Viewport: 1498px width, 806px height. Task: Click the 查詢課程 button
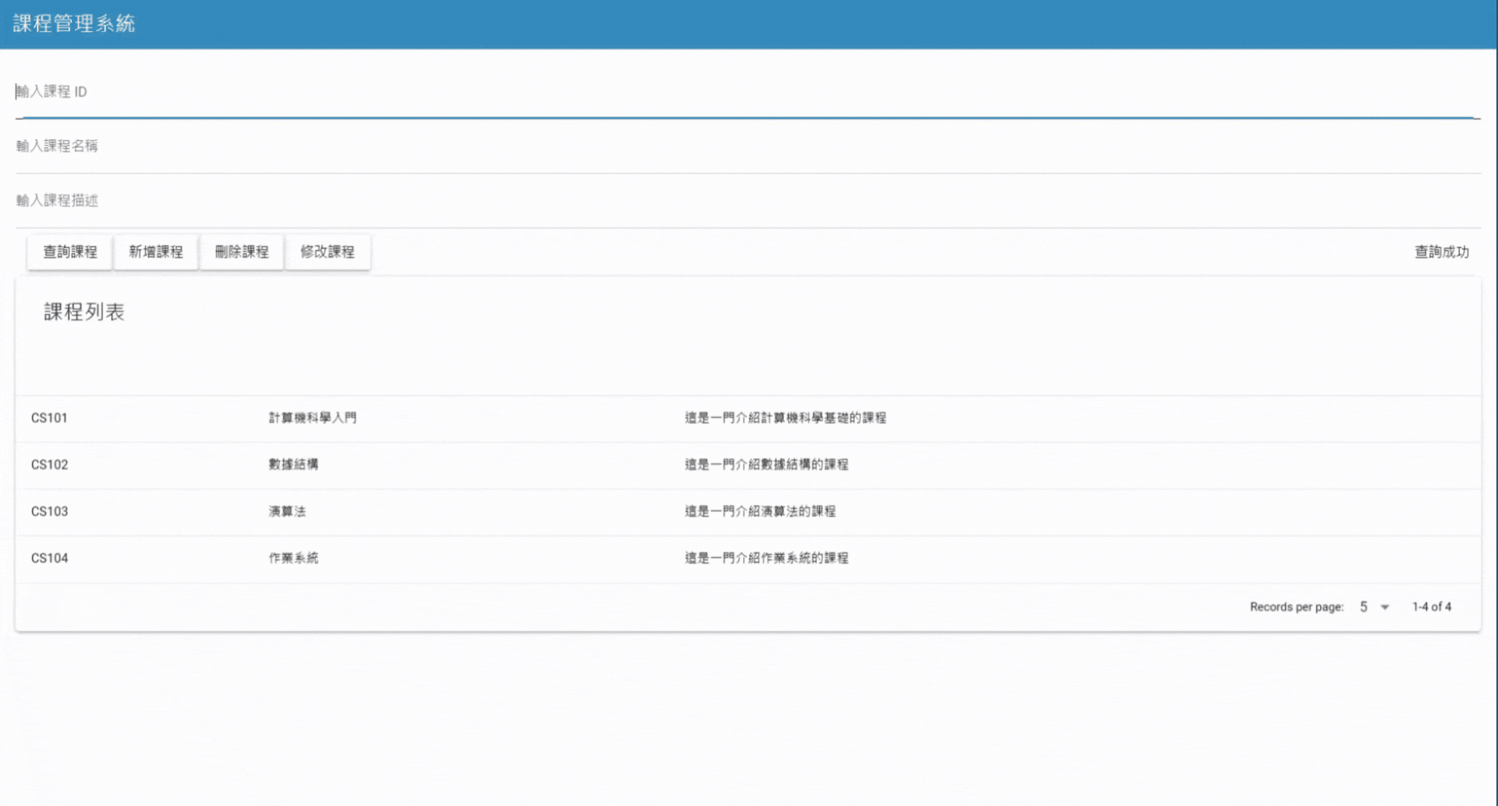[69, 252]
